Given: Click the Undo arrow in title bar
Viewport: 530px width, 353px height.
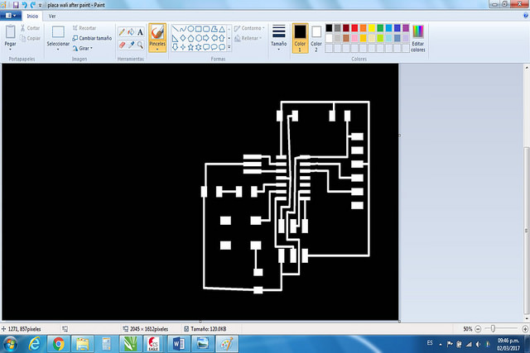Looking at the screenshot, I should tap(24, 5).
